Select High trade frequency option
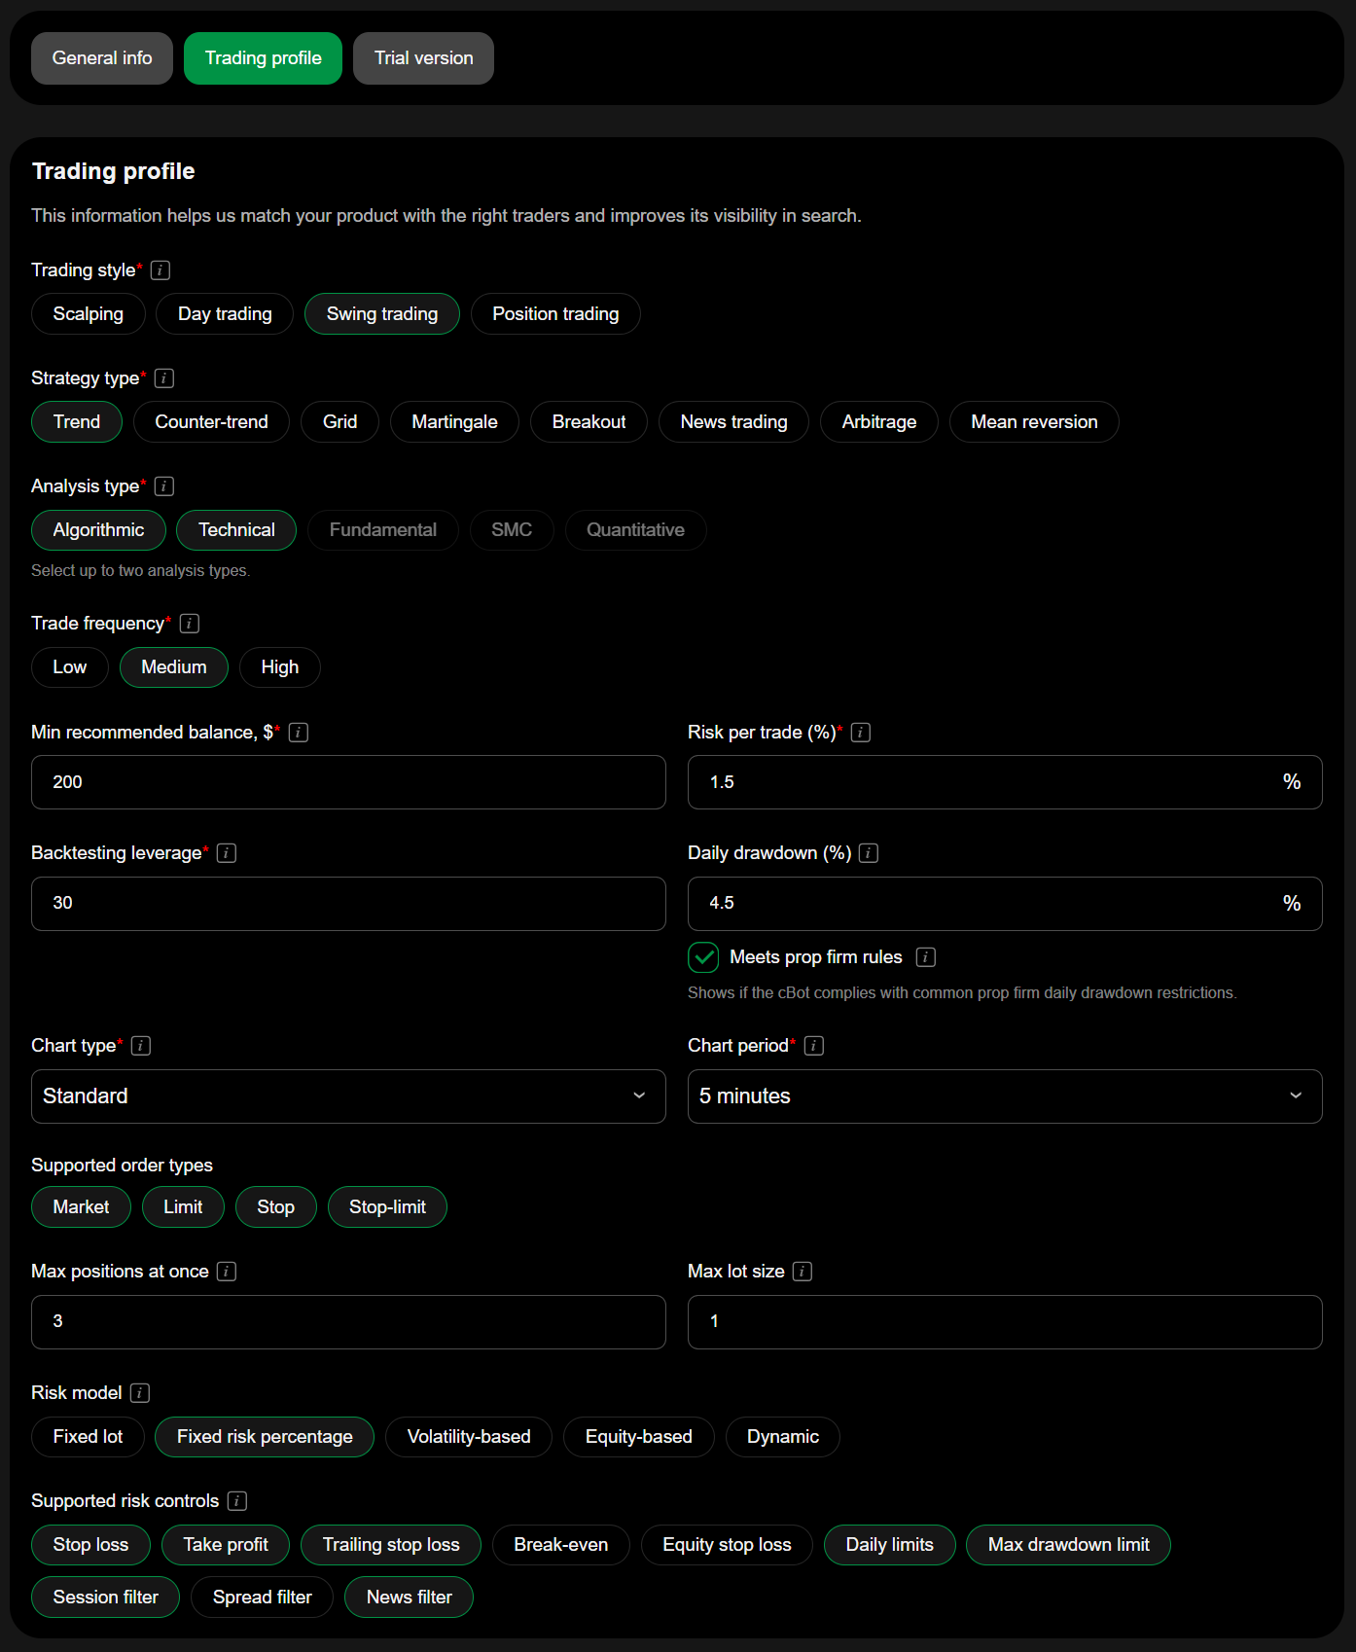Viewport: 1356px width, 1652px height. 279,667
